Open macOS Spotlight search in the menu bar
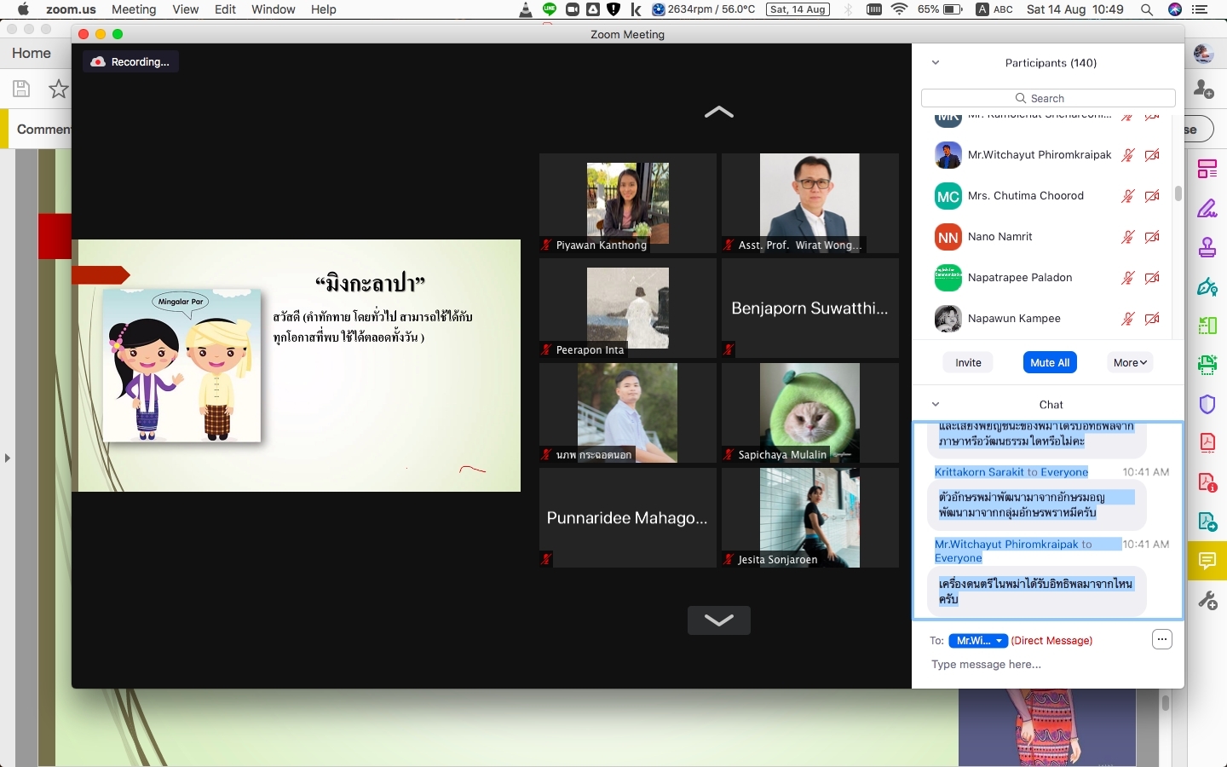 tap(1147, 9)
